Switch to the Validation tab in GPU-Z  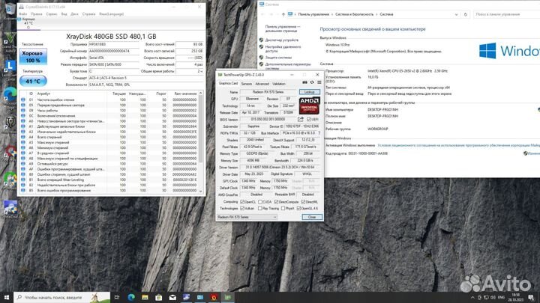click(x=278, y=84)
